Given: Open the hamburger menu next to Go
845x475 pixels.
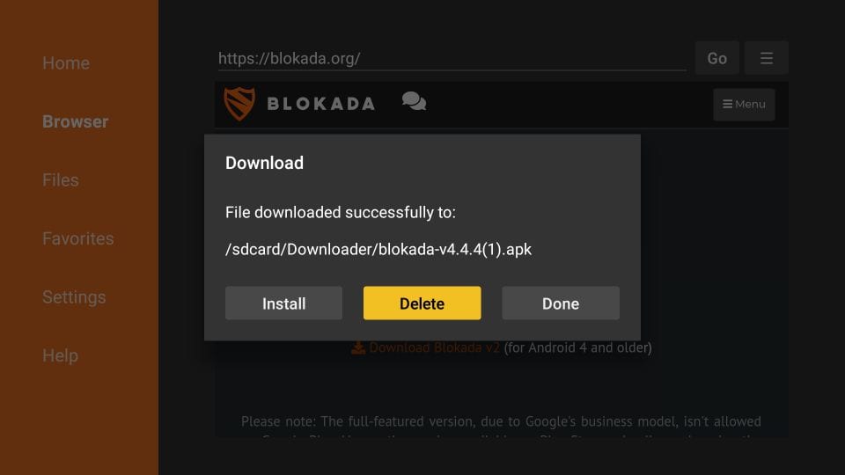Looking at the screenshot, I should 767,58.
